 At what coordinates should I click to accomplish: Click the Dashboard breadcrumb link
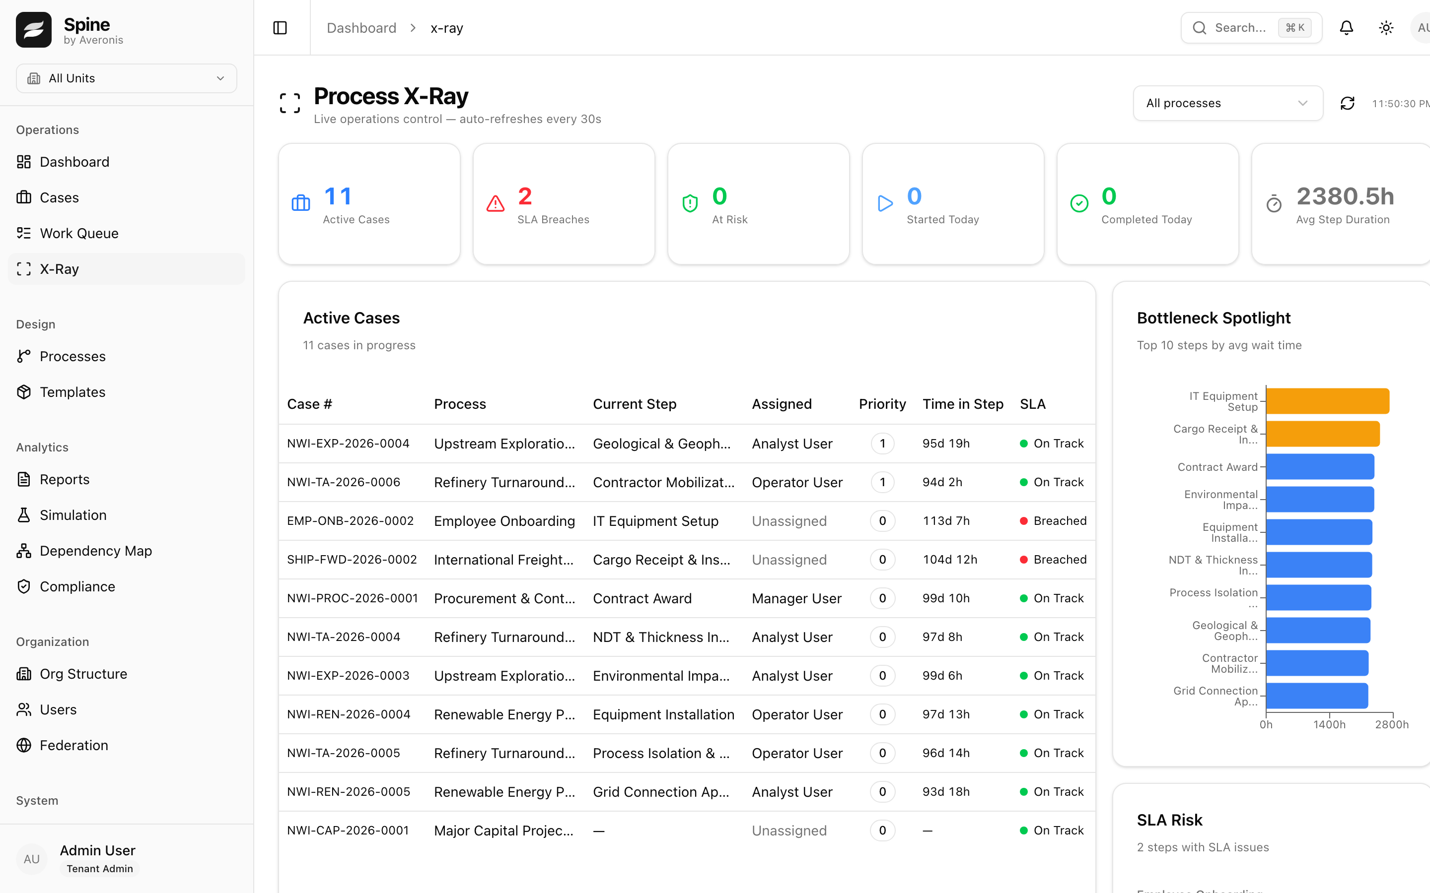coord(361,28)
